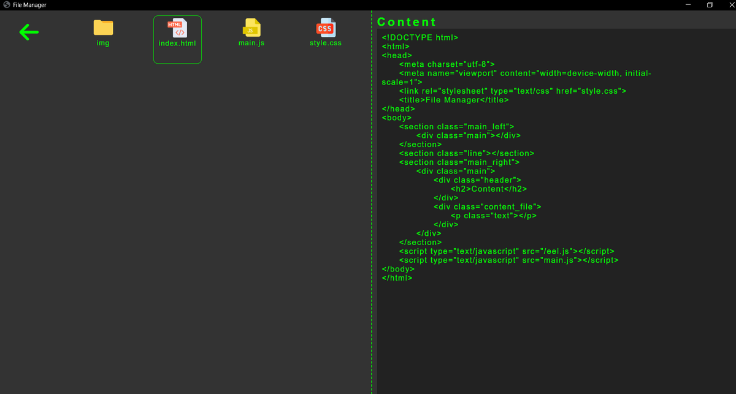Open the style.css CSS file icon

point(325,28)
